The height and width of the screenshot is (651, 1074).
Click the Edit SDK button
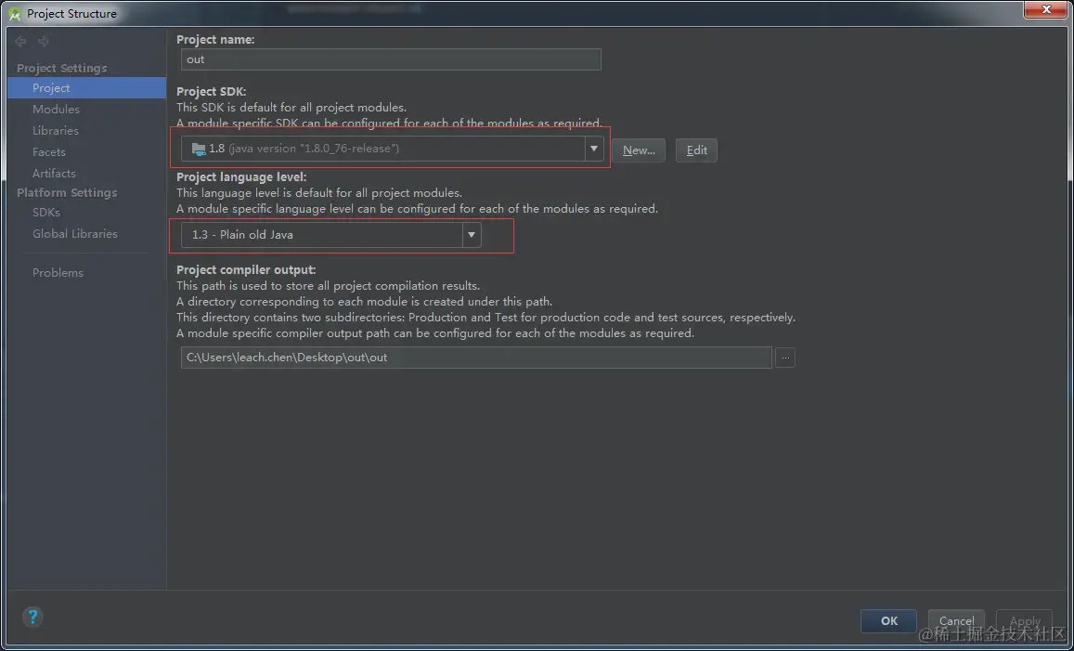696,150
